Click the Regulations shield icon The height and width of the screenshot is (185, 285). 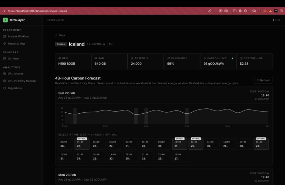5,88
